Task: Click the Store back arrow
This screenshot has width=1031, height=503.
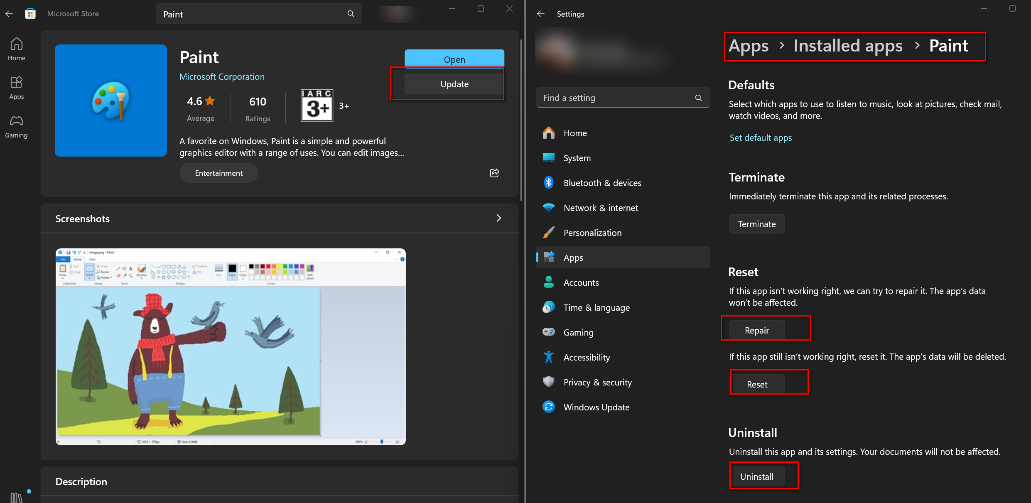Action: pos(9,14)
